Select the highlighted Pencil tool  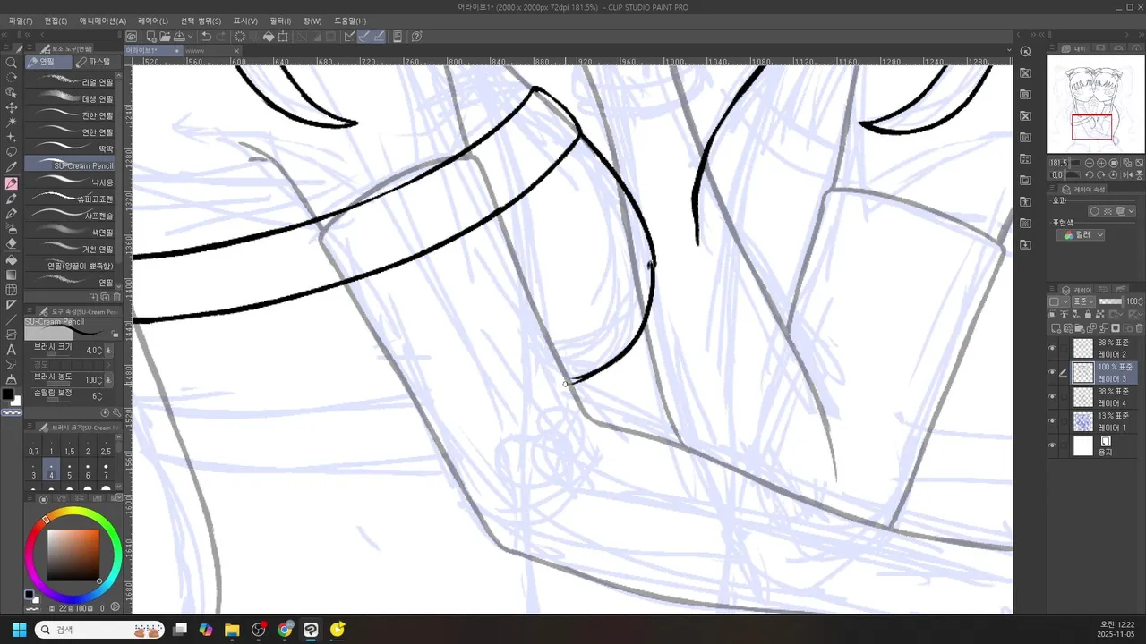pyautogui.click(x=12, y=183)
